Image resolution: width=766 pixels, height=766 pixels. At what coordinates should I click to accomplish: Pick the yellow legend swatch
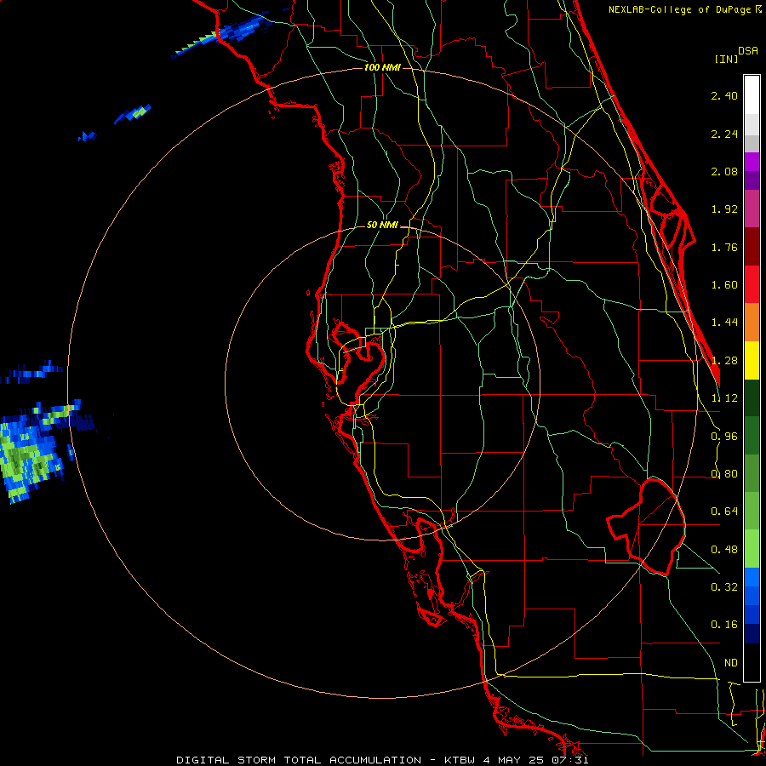click(752, 360)
